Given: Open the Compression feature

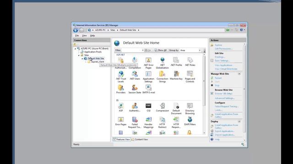Looking at the screenshot, I should click(x=162, y=108).
